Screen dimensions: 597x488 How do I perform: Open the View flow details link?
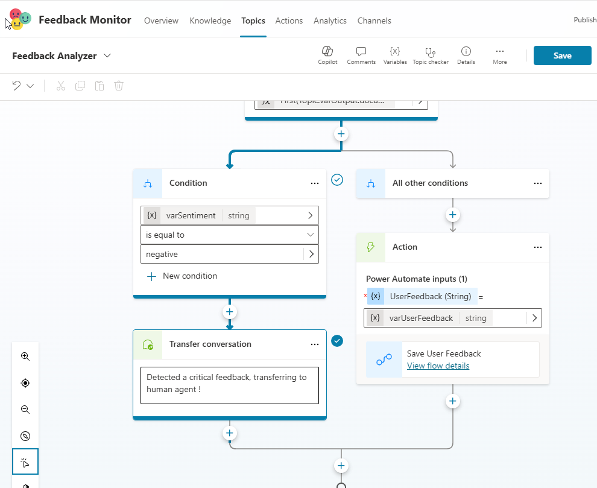(x=438, y=366)
